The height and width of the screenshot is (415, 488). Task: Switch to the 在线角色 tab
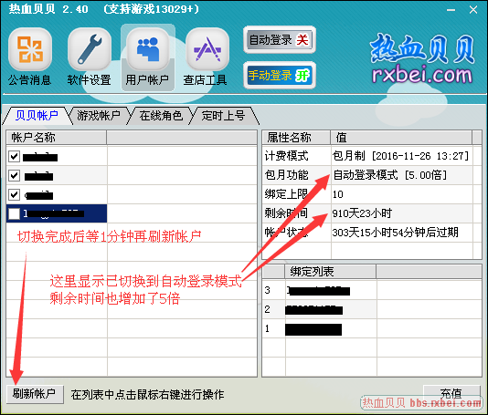[161, 116]
